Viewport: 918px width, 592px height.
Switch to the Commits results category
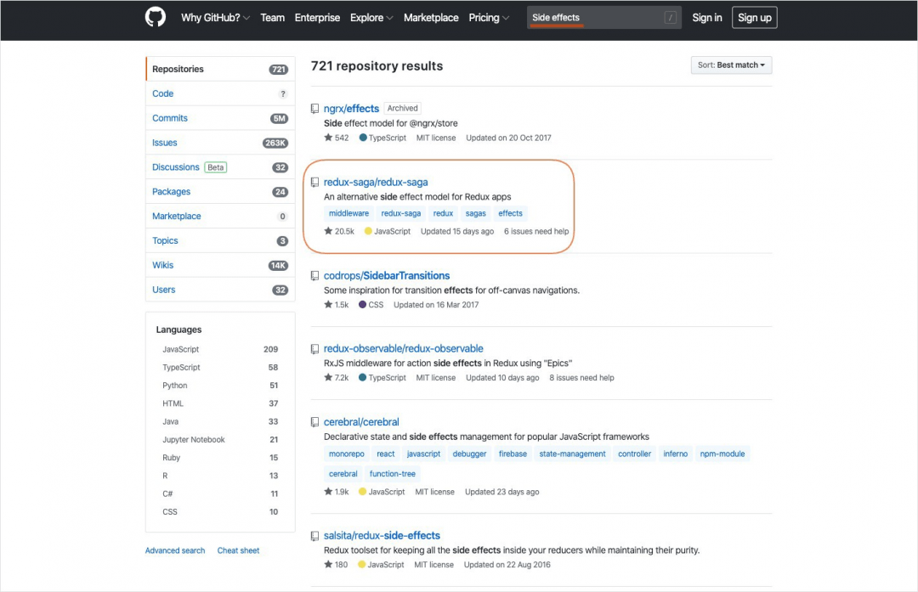point(170,118)
